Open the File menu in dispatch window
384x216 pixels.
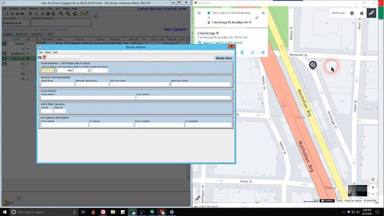point(5,8)
